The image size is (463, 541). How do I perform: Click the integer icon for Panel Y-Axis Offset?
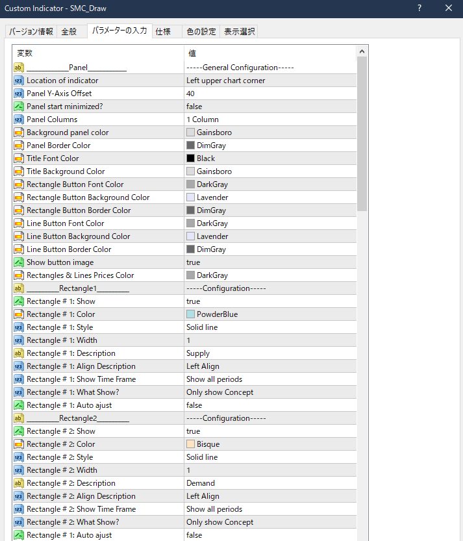pos(19,94)
